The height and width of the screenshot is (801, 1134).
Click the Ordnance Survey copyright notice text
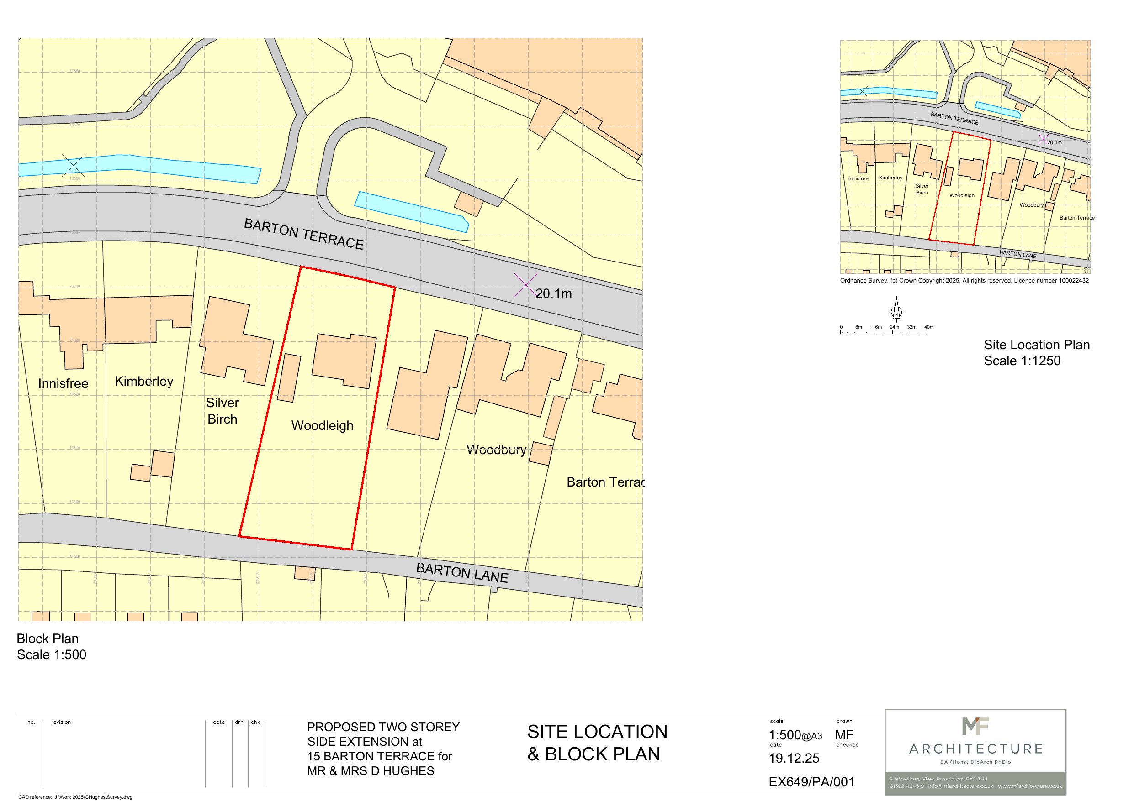(x=964, y=280)
